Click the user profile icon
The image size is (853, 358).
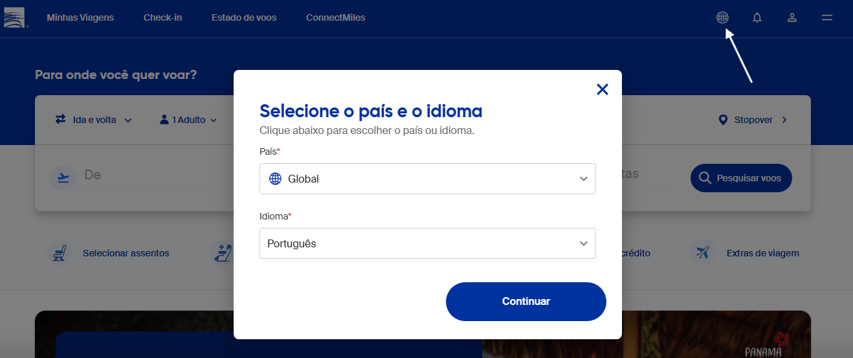click(x=792, y=18)
